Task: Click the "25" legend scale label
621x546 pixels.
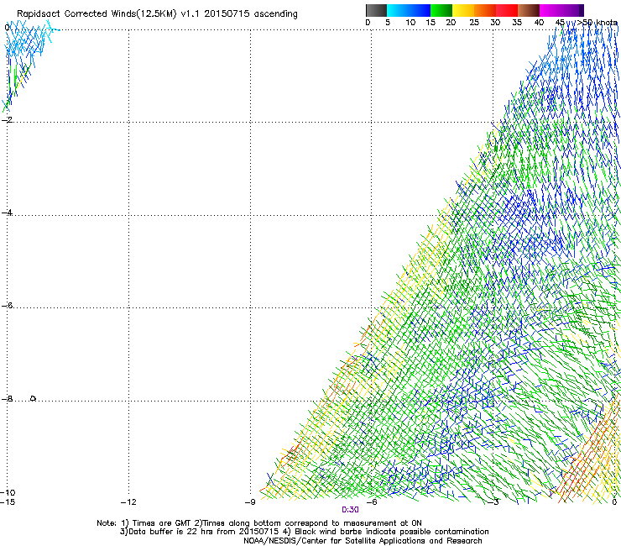Action: (474, 23)
